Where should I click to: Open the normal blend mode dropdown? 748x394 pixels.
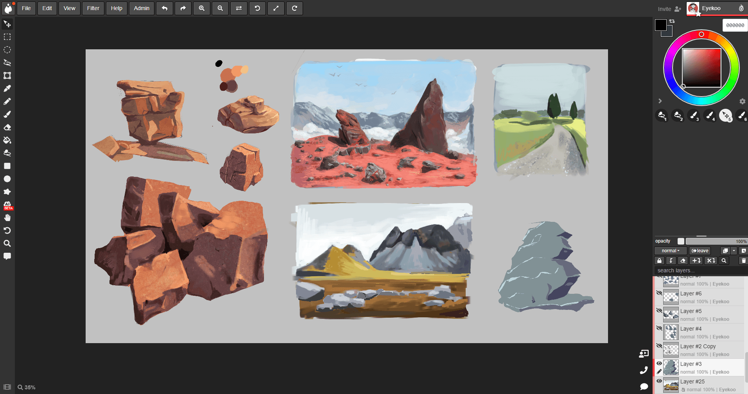coord(670,251)
